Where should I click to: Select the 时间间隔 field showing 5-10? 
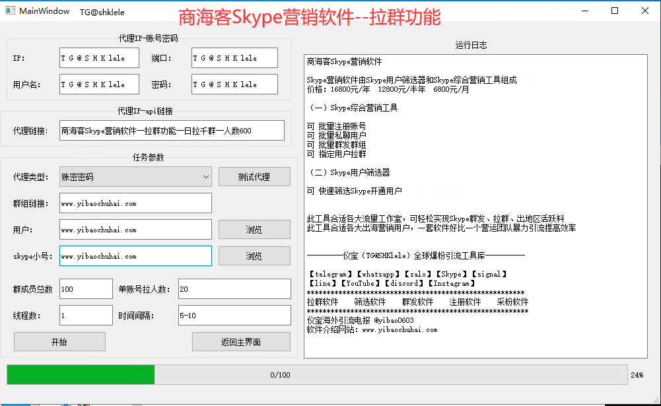point(234,316)
